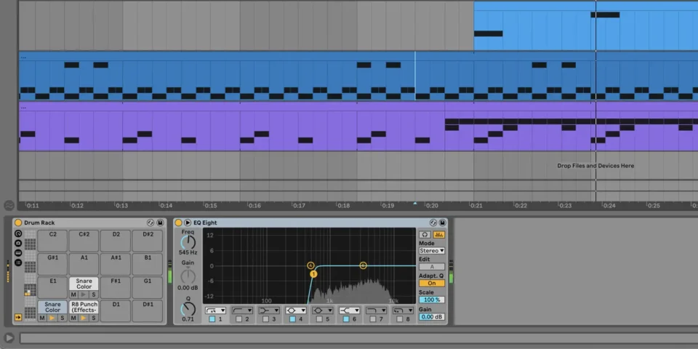Disable the Adaptive Q On button

point(431,283)
